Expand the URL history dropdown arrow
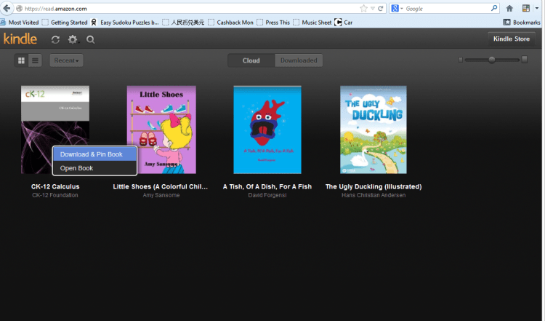Viewport: 545px width, 321px height. coord(372,9)
